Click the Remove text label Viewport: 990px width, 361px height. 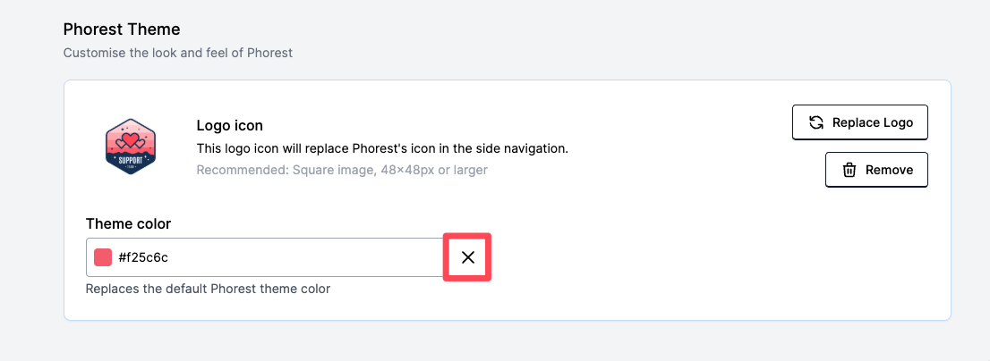pos(889,170)
